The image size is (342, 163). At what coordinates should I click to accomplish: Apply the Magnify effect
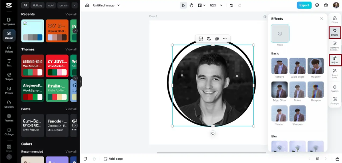click(x=316, y=66)
